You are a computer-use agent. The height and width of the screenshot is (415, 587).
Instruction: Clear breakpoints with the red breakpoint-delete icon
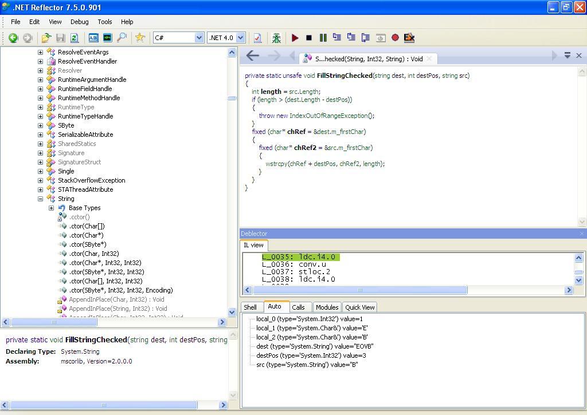pos(409,38)
